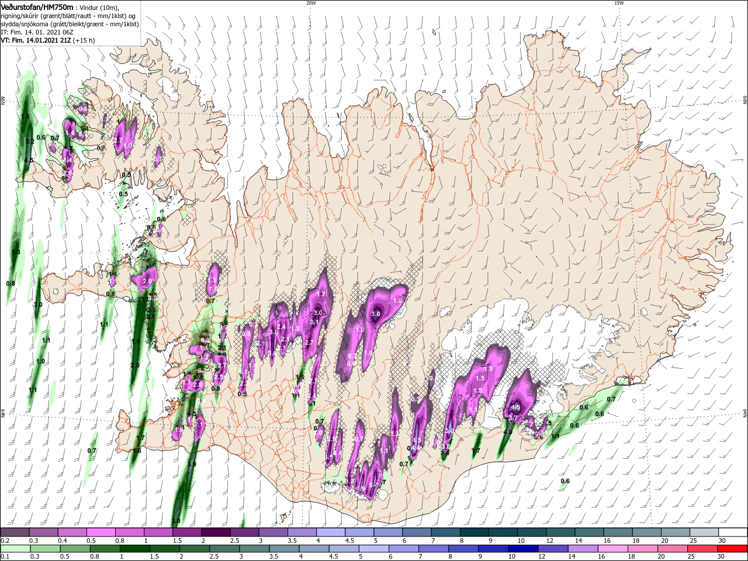The height and width of the screenshot is (561, 748).
Task: Pick the darkest green rain swatch between 1 and 1.5
Action: (x=134, y=549)
